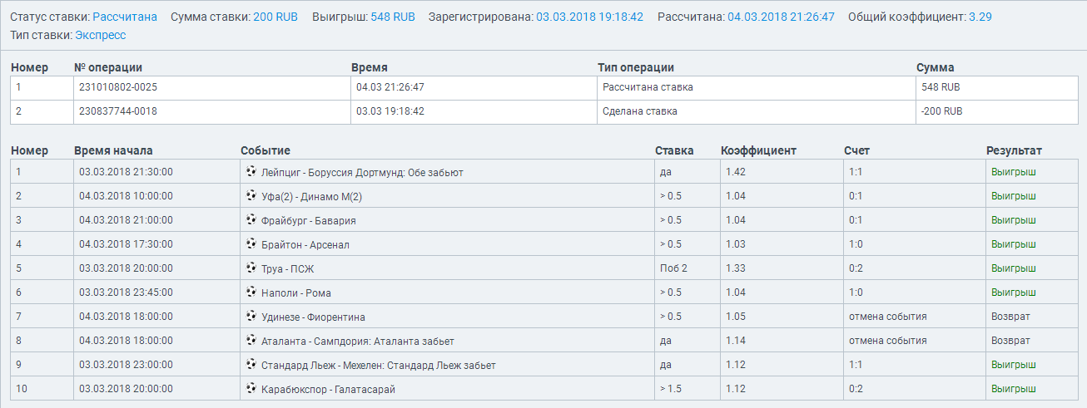
Task: Click the Возврат result for Удинезе - Фиорентина
Action: click(1010, 317)
